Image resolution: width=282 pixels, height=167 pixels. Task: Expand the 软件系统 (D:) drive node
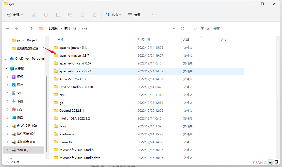pos(8,134)
